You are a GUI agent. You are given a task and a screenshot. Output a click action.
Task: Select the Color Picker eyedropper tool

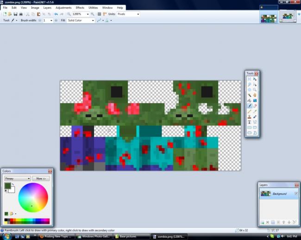point(255,111)
